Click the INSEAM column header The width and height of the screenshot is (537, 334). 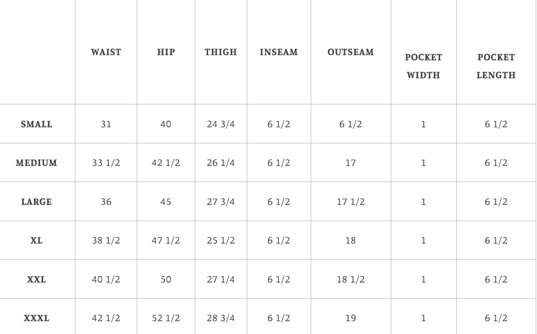coord(279,52)
